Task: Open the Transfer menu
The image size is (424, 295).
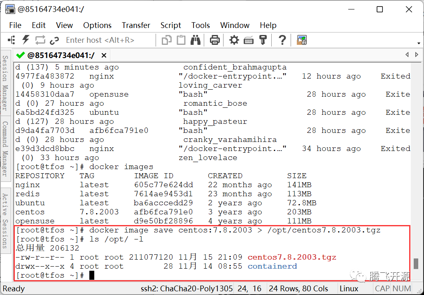Action: point(136,25)
